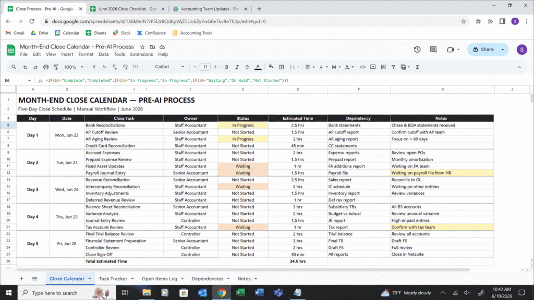Open the Insert menu
The image size is (534, 300).
tap(67, 54)
